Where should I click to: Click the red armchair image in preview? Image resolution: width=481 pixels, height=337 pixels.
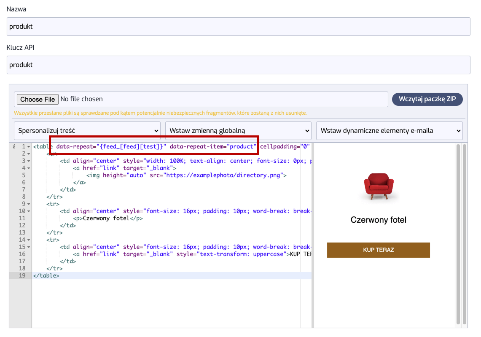(x=378, y=186)
